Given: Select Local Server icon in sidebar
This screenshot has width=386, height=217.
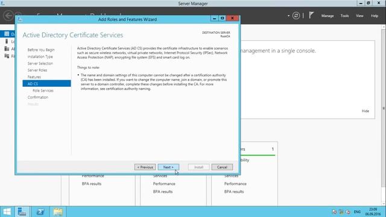Looking at the screenshot, I should [7, 42].
